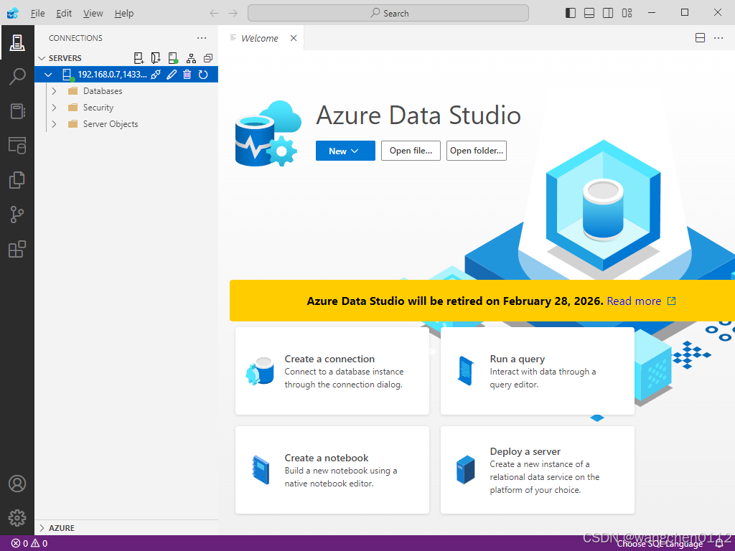
Task: Open the Help menu
Action: pyautogui.click(x=123, y=13)
